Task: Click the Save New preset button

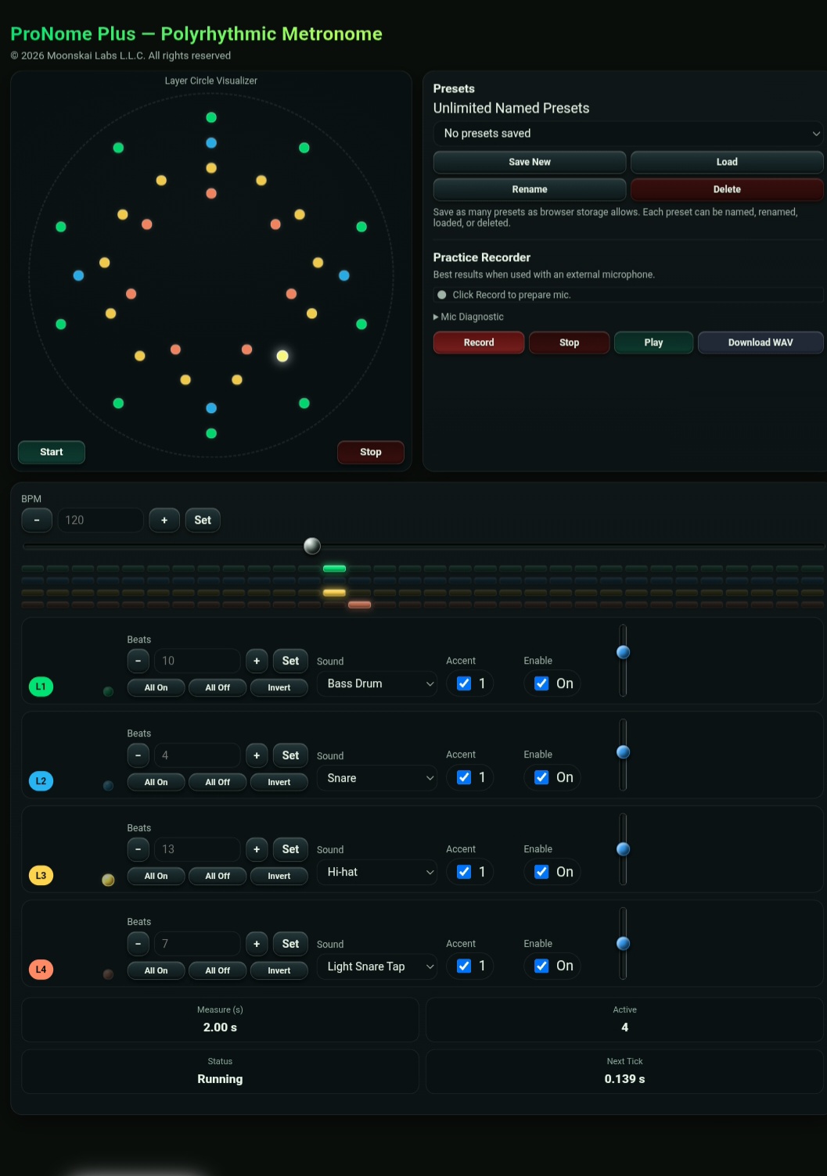Action: click(x=530, y=162)
